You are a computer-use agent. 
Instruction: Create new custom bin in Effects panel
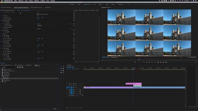55,109
